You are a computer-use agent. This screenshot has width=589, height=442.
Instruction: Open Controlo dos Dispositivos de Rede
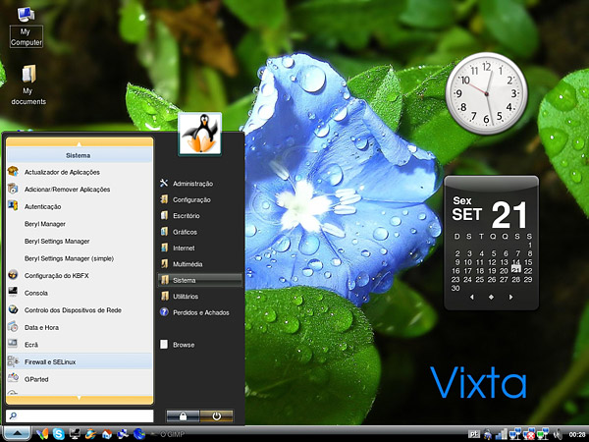point(80,310)
